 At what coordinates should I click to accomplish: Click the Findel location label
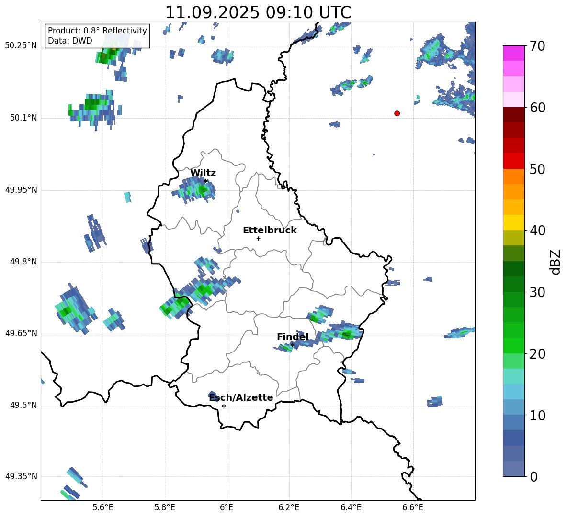[x=292, y=337]
